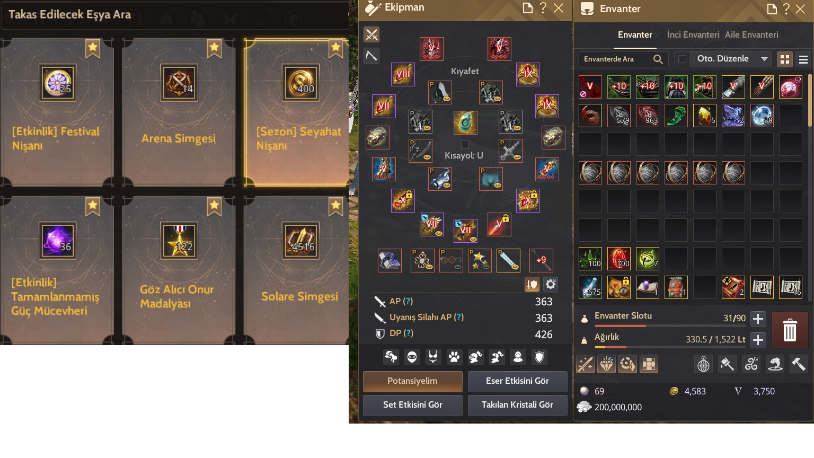Open the pet paw icon
Screen dimensions: 814x458
[x=454, y=357]
